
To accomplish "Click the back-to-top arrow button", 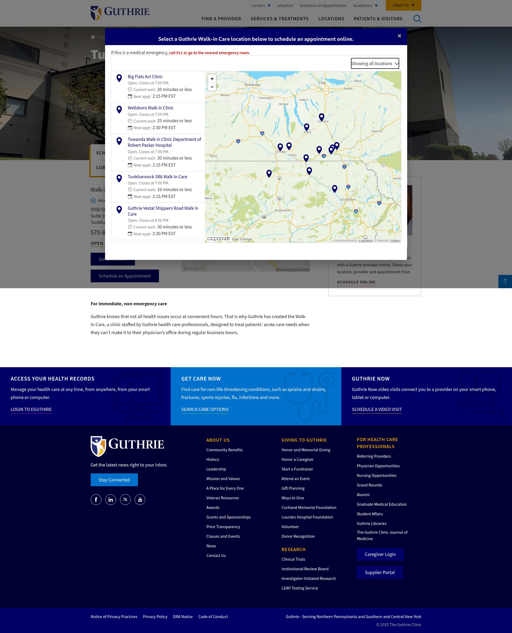I will pyautogui.click(x=505, y=282).
